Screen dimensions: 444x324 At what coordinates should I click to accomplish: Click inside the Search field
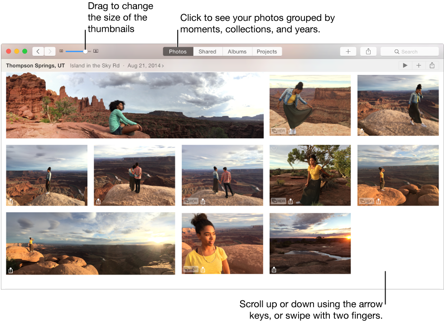coord(410,51)
